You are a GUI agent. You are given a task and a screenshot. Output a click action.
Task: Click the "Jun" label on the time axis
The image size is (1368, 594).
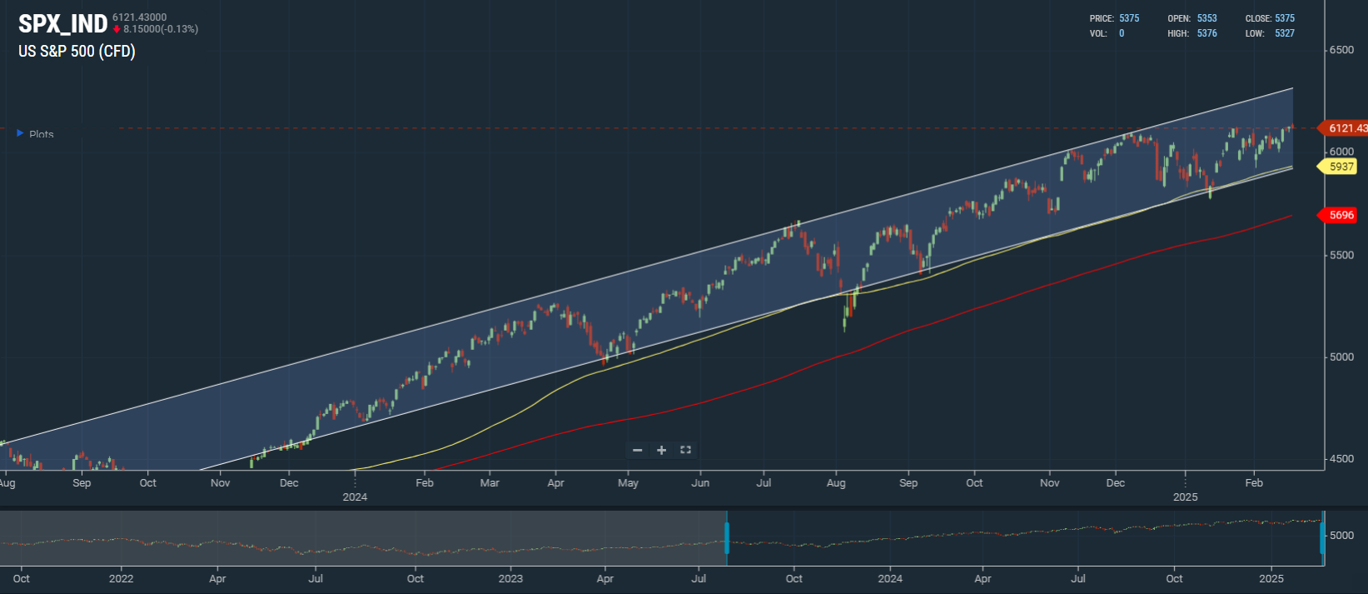(x=700, y=482)
